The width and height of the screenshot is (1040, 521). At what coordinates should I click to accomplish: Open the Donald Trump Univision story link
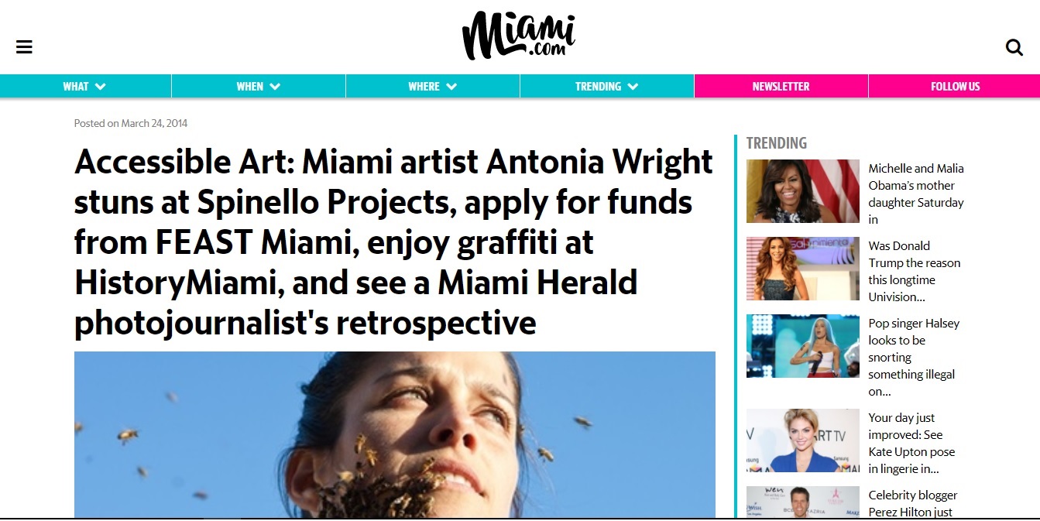tap(915, 271)
